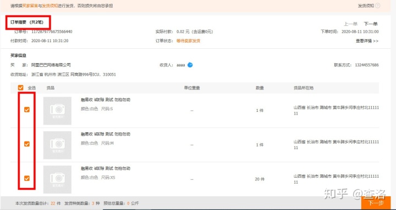Viewport: 396px width, 210px height.
Task: Open the size M product thumbnail
Action: (57, 145)
